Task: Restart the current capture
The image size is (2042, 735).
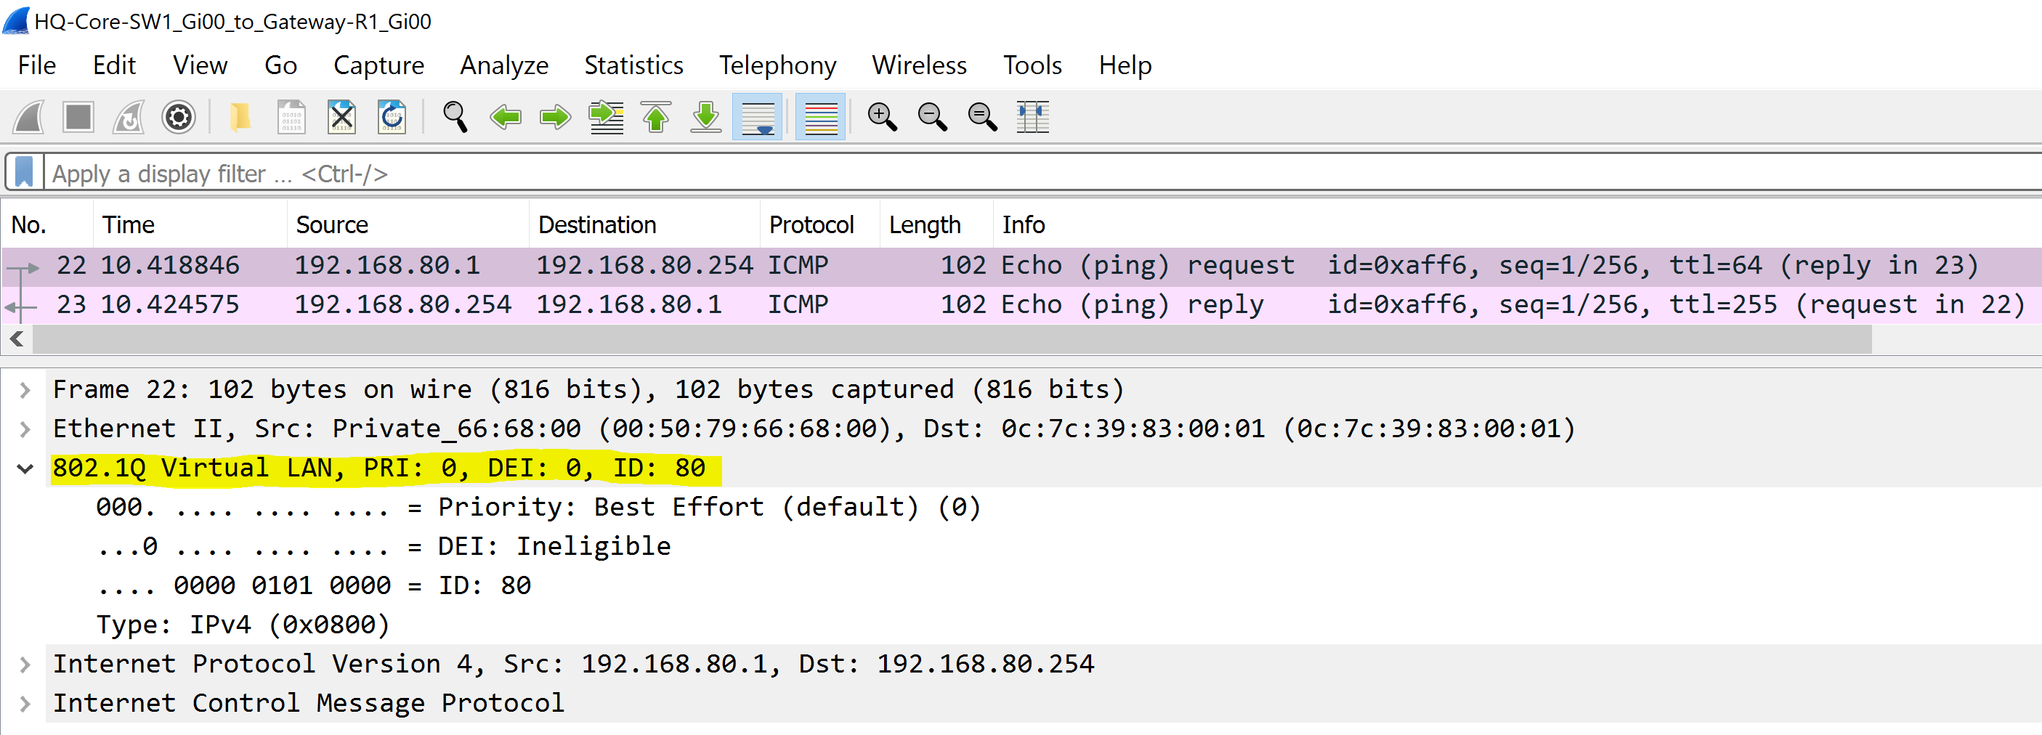Action: 129,118
